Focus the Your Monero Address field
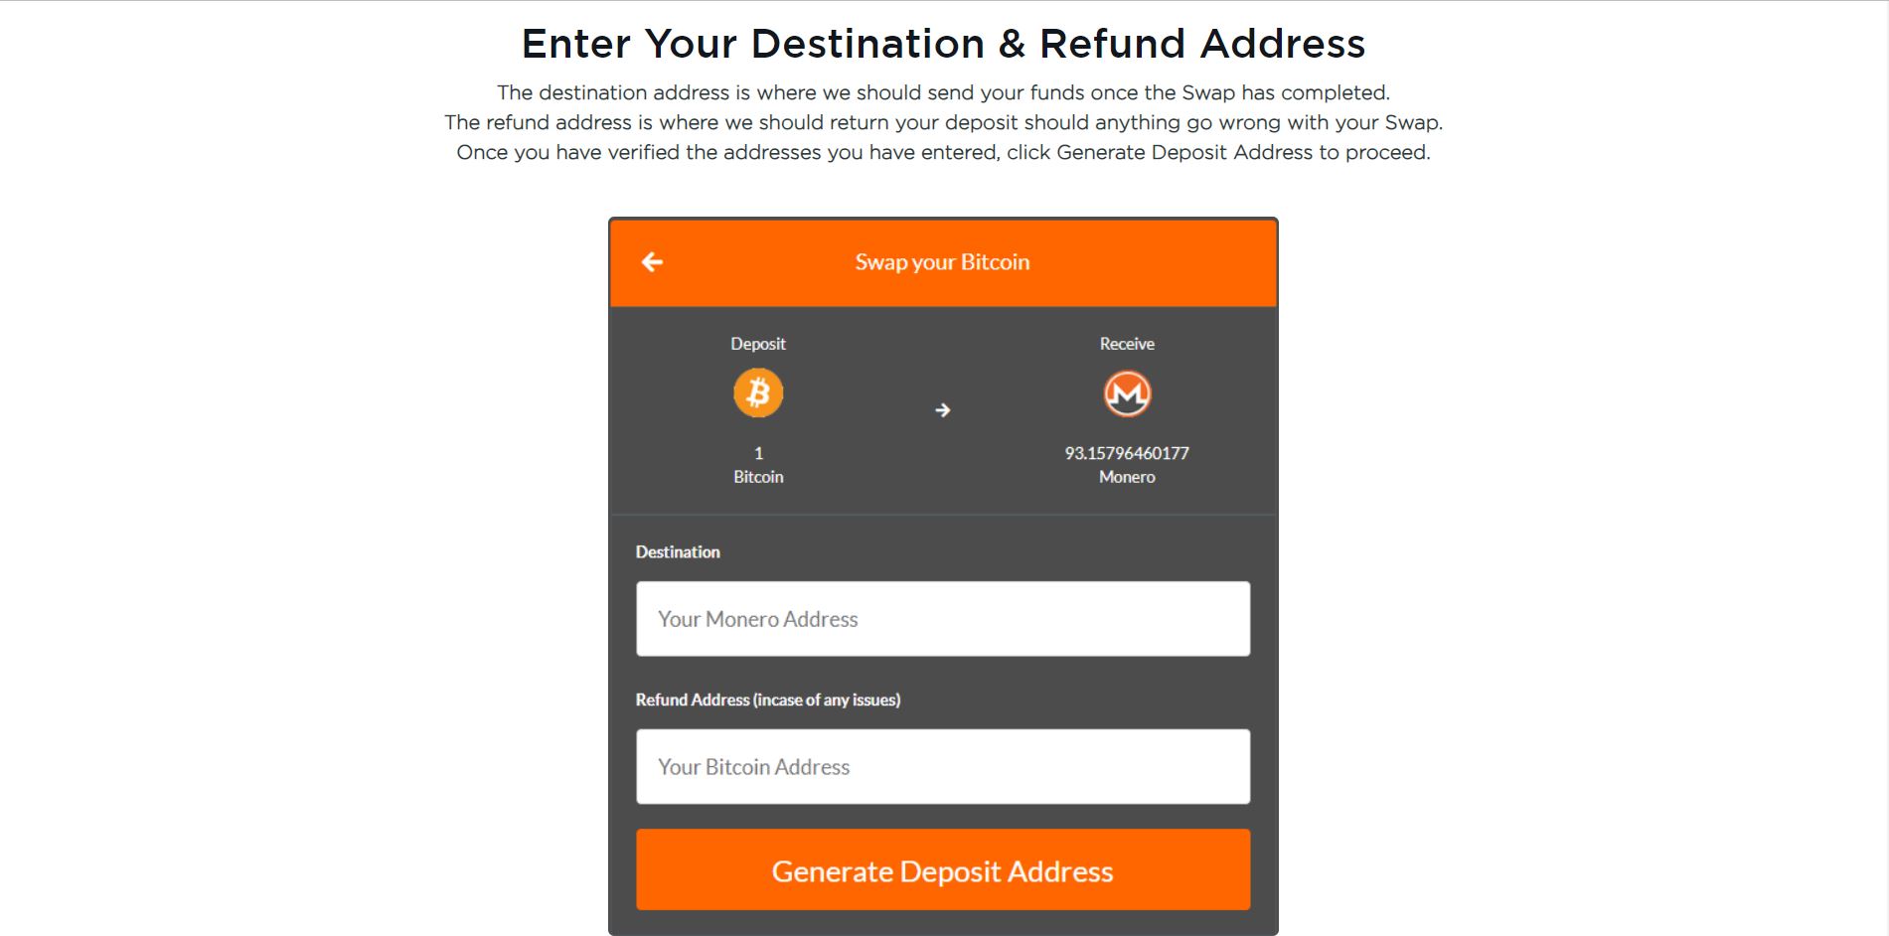 943,619
